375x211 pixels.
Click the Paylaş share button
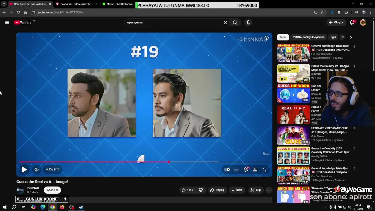tap(217, 190)
